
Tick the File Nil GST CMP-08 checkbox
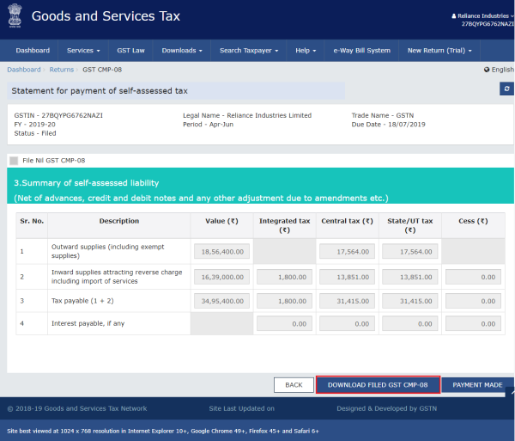[14, 160]
